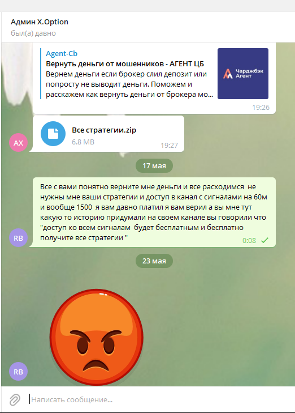295x413 pixels.
Task: Download the Все стратегии.zip file icon
Action: coord(53,134)
